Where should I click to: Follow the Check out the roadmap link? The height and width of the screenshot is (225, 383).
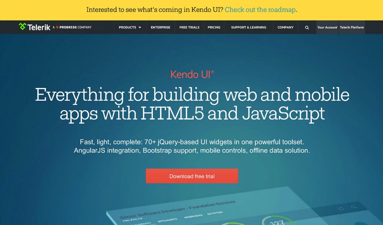point(260,10)
